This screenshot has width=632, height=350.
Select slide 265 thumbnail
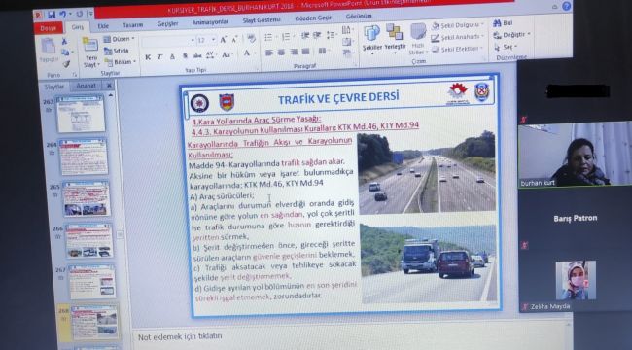coord(86,198)
